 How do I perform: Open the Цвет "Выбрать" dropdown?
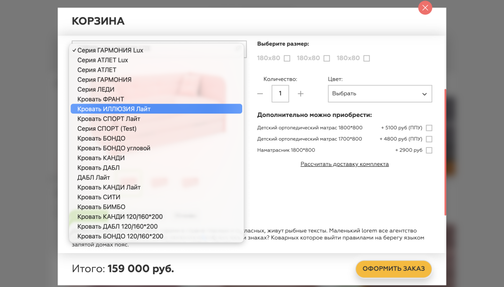click(379, 93)
